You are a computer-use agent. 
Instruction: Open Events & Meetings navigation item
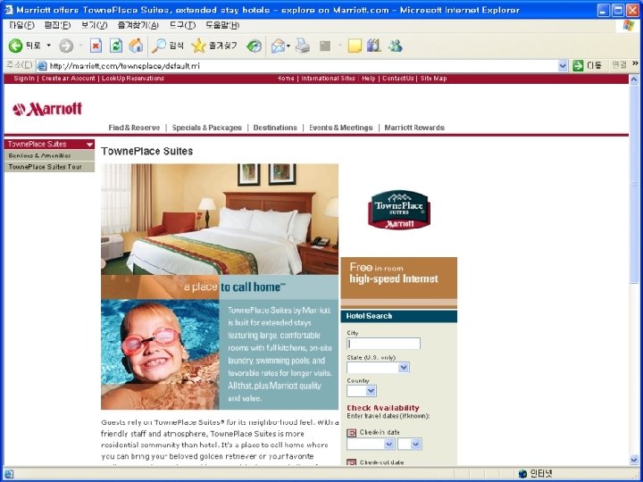[x=341, y=128]
